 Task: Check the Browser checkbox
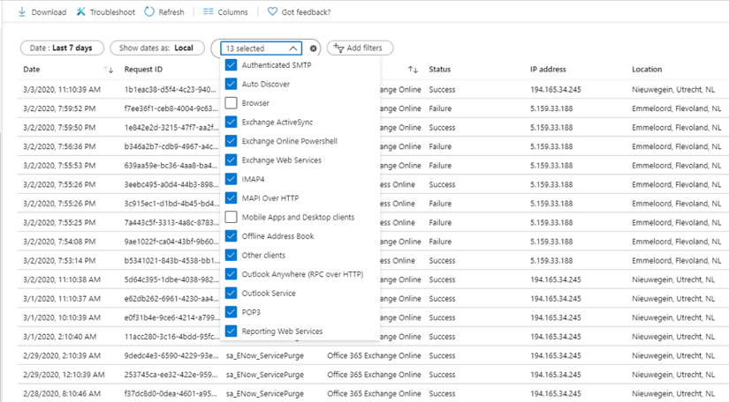231,103
